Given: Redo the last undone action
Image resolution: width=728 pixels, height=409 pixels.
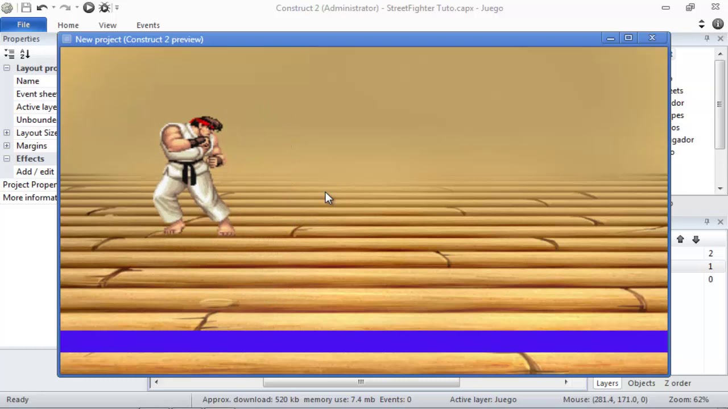Looking at the screenshot, I should 65,8.
